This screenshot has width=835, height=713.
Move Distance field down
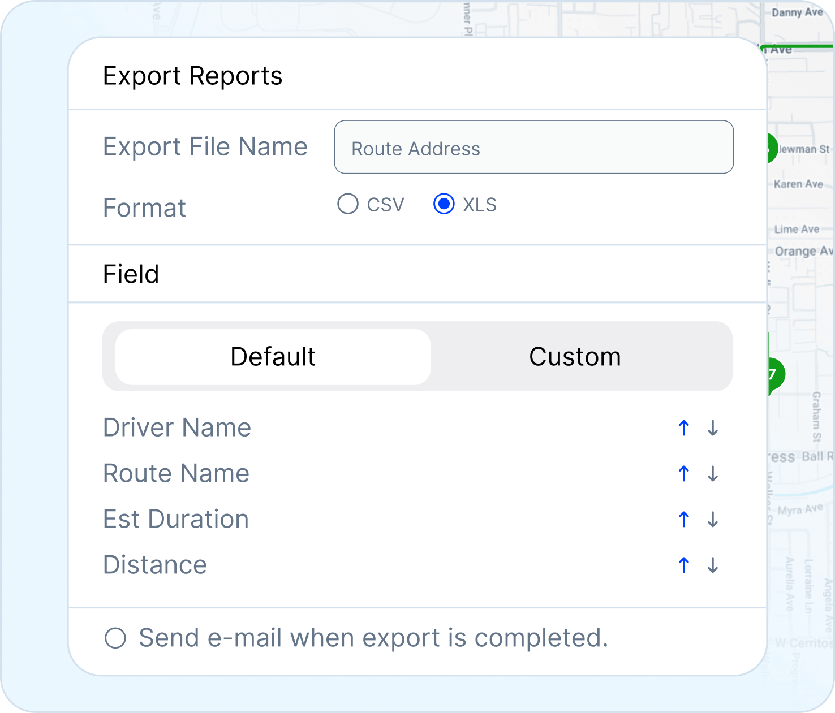713,565
